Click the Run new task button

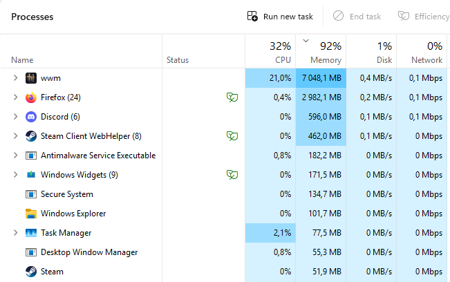tap(280, 17)
